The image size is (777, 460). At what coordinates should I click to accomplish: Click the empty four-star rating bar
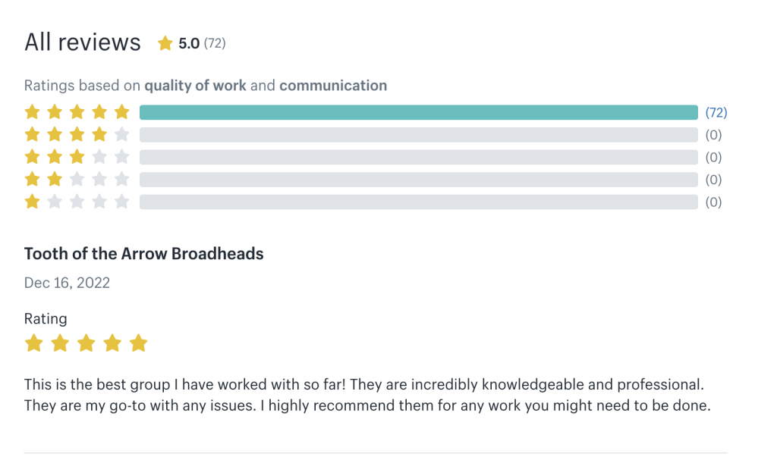click(418, 135)
